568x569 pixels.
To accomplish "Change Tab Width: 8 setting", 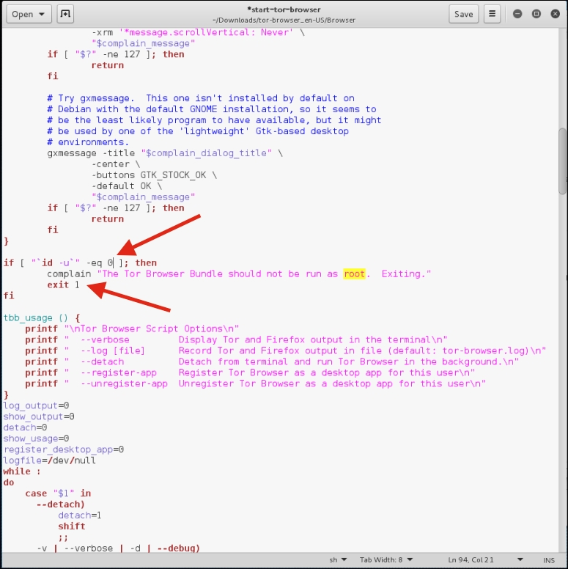I will point(386,560).
